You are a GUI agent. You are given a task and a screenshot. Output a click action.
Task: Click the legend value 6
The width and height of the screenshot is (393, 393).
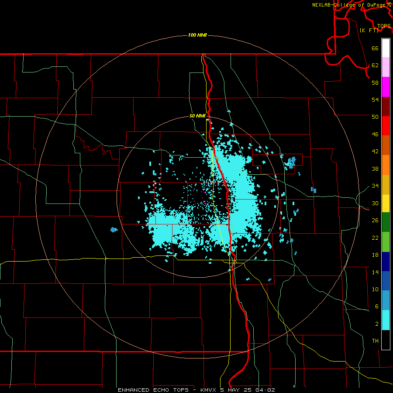click(x=376, y=306)
